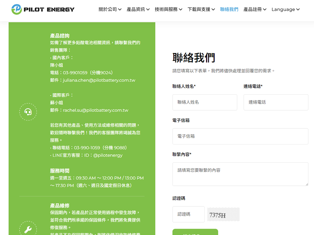Open the Language selector
This screenshot has height=235, width=314.
pyautogui.click(x=285, y=9)
